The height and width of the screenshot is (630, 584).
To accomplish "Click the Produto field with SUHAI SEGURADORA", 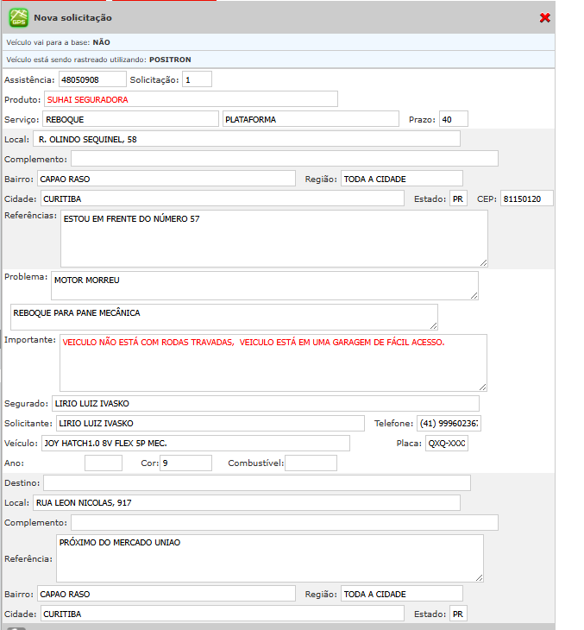I will [191, 99].
